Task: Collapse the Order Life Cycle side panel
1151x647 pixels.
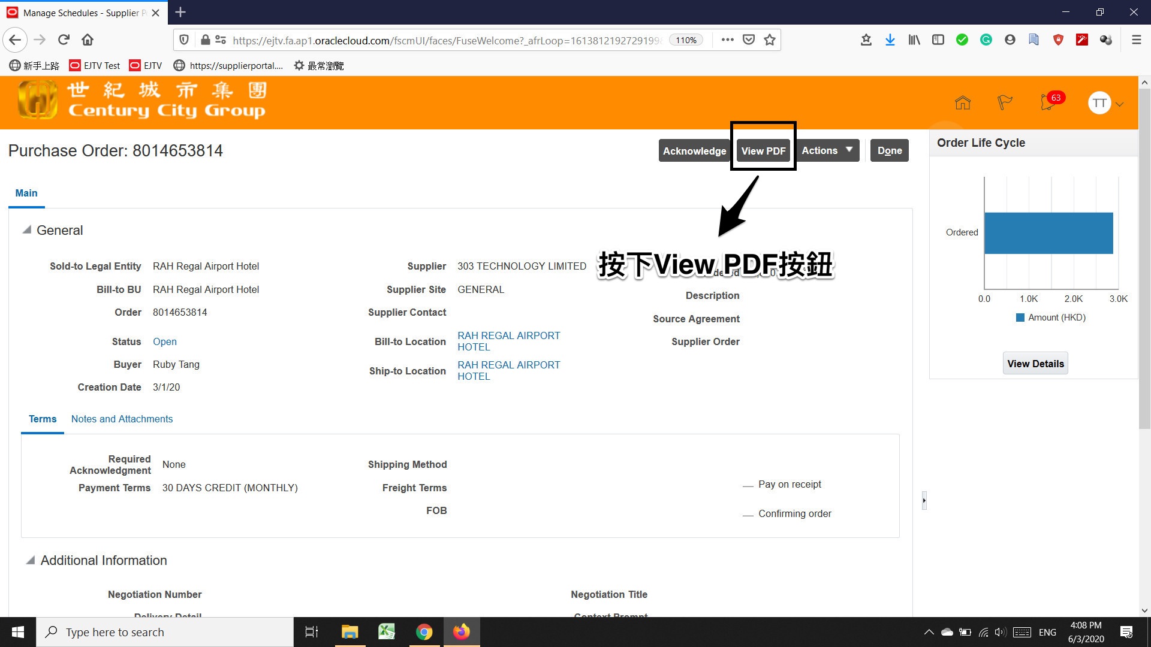Action: [x=924, y=500]
